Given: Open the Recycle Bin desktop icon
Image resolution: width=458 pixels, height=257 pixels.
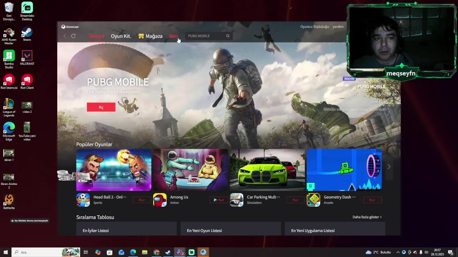Looking at the screenshot, I should click(9, 11).
